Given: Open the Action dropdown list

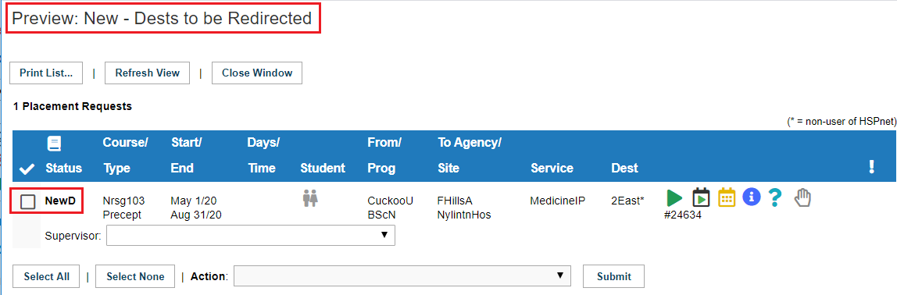Looking at the screenshot, I should click(x=402, y=276).
